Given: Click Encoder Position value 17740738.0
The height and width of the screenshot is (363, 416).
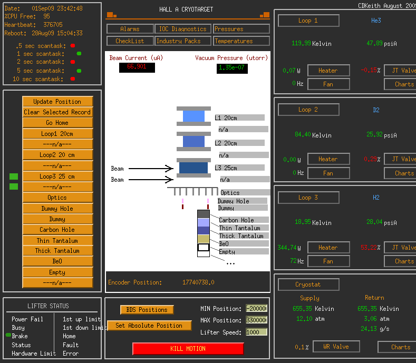Looking at the screenshot, I should 198,282.
